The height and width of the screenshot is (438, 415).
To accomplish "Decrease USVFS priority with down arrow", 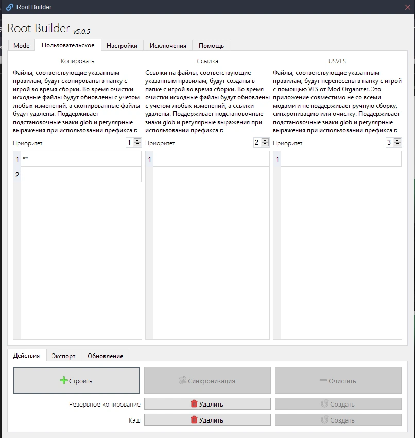I will click(x=397, y=144).
